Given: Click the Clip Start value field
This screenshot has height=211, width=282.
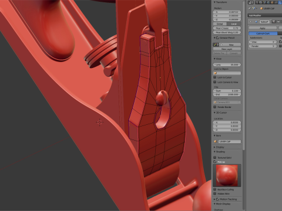Looking at the screenshot, I should click(x=227, y=91).
